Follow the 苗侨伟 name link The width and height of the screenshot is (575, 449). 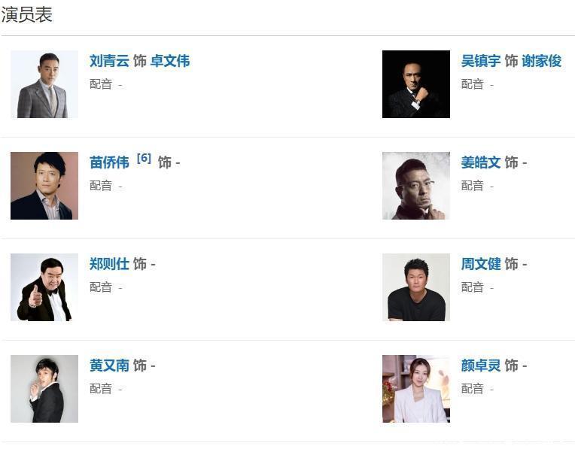click(x=109, y=162)
